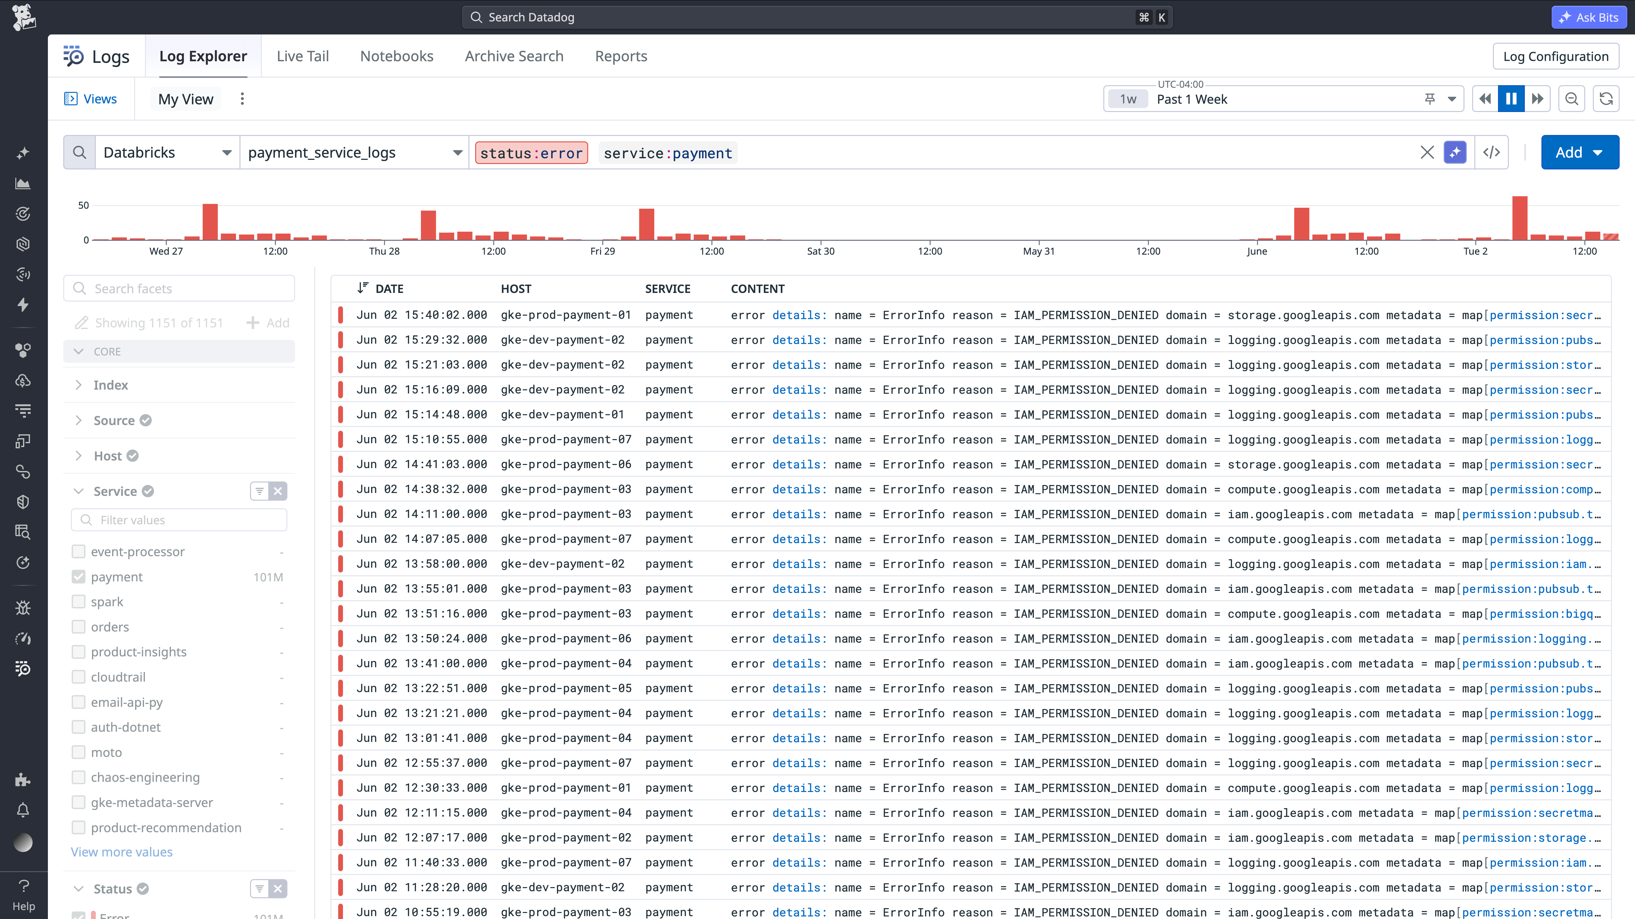Clear the Service facet filter

pos(278,491)
